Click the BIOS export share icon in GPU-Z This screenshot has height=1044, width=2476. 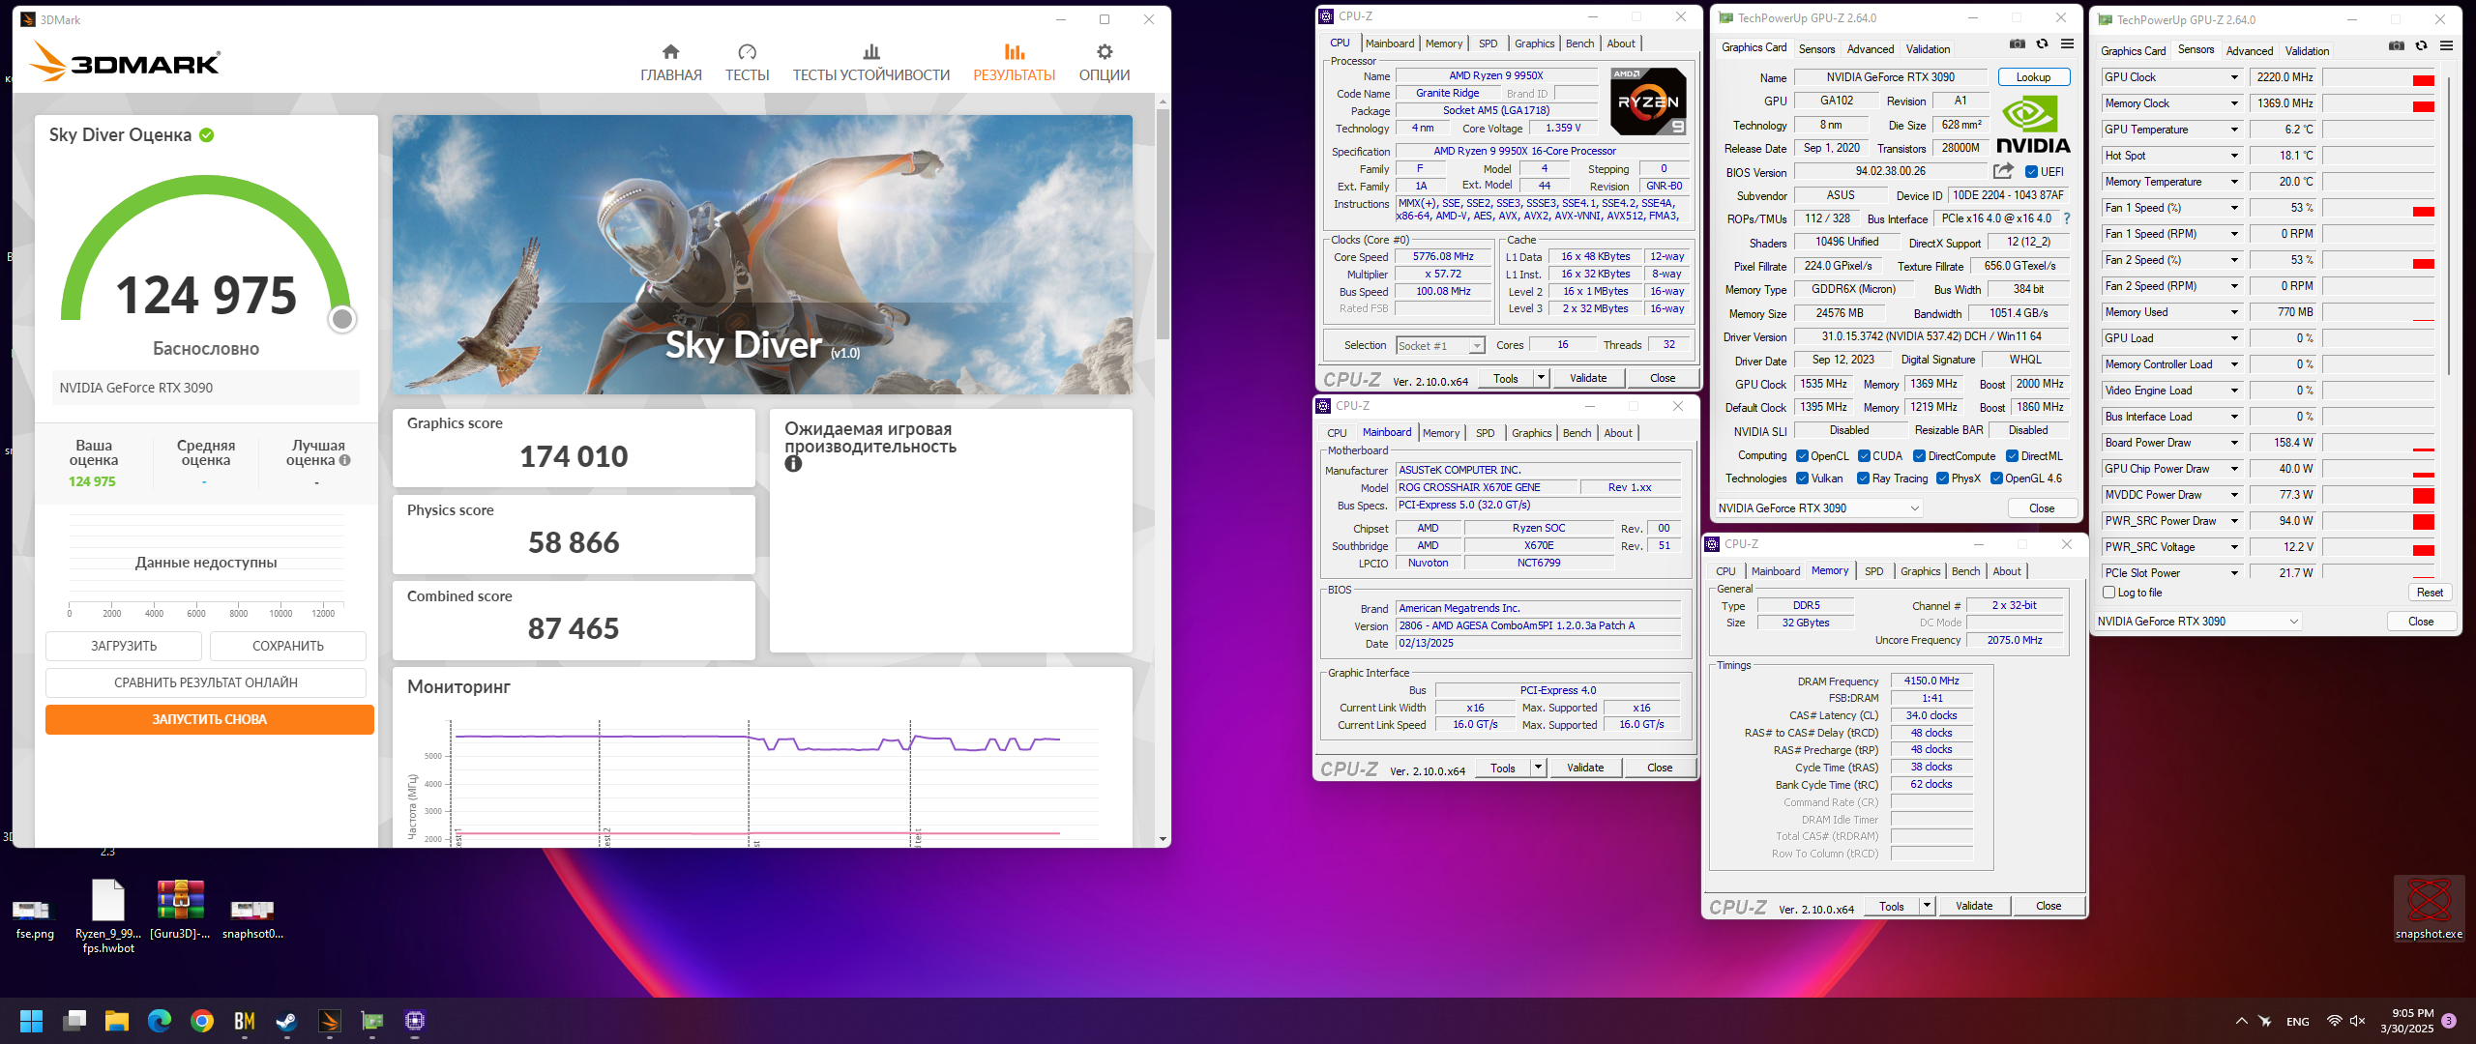click(2003, 171)
